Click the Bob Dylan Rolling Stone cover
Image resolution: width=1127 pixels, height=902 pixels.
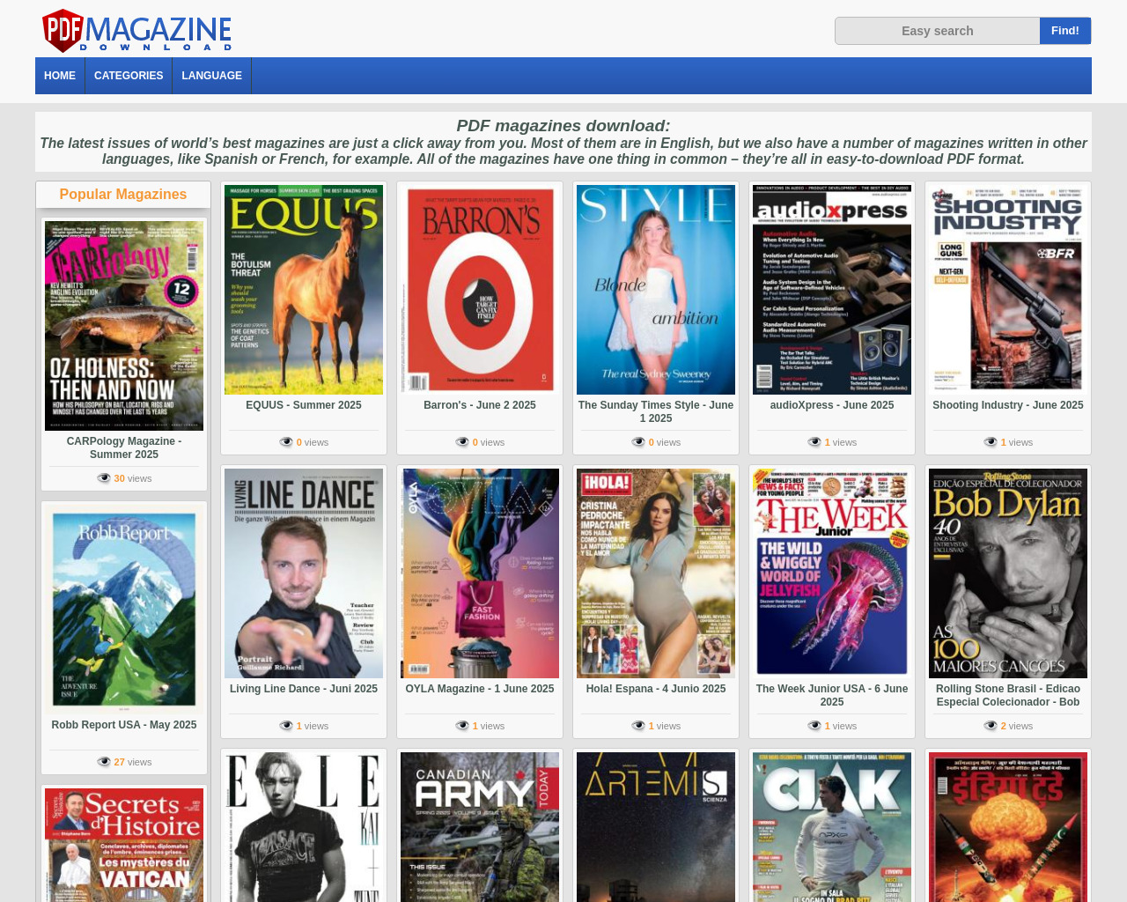(x=1008, y=573)
